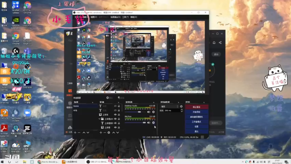
Task: Adjust Mic/Aux volume slider
Action: (x=135, y=123)
